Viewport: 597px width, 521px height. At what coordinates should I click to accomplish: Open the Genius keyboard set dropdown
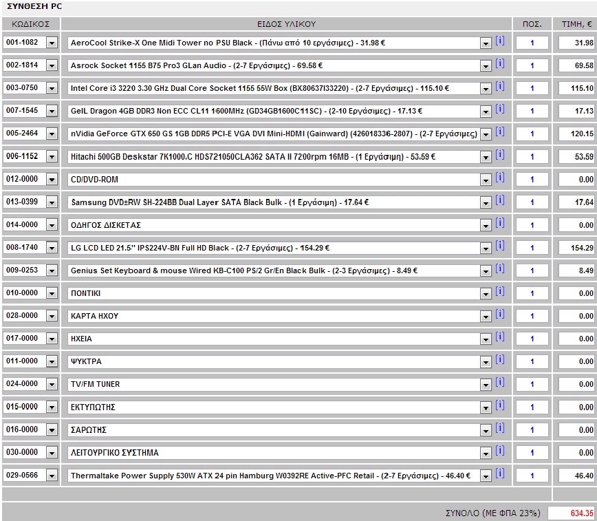pyautogui.click(x=486, y=271)
